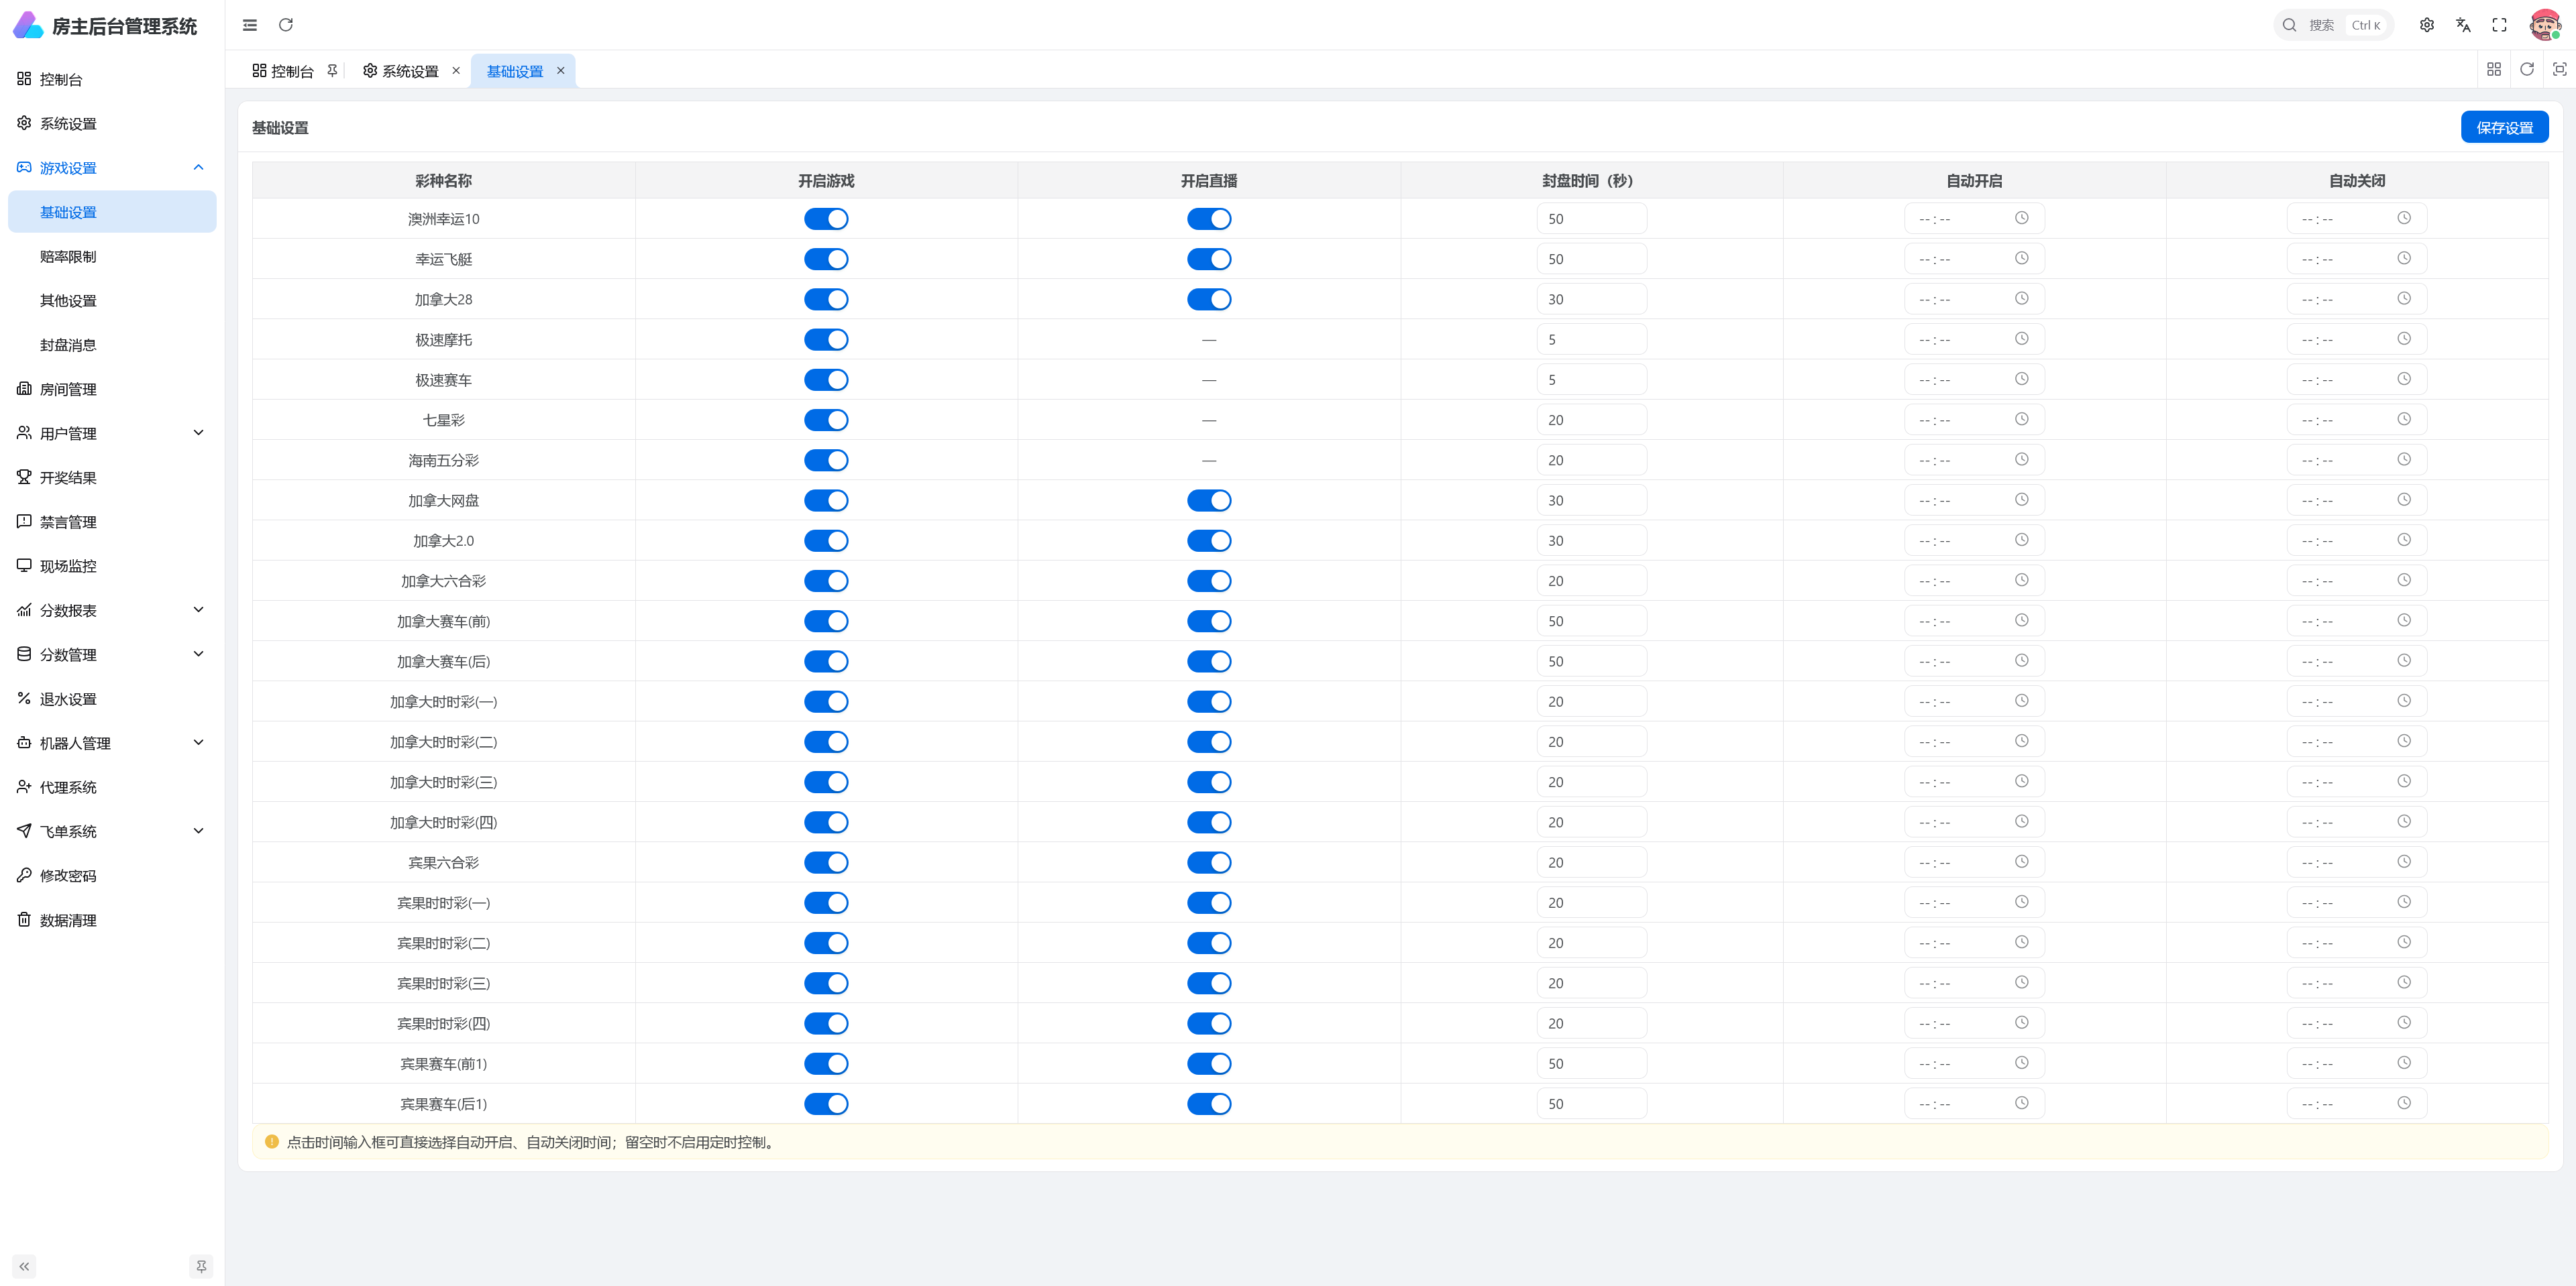Disable 开启游戏 for 极速摩托
The width and height of the screenshot is (2576, 1286).
tap(826, 340)
